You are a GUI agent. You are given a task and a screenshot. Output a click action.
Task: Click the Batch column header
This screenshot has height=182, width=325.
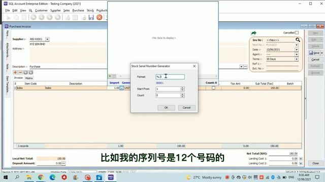290,83
